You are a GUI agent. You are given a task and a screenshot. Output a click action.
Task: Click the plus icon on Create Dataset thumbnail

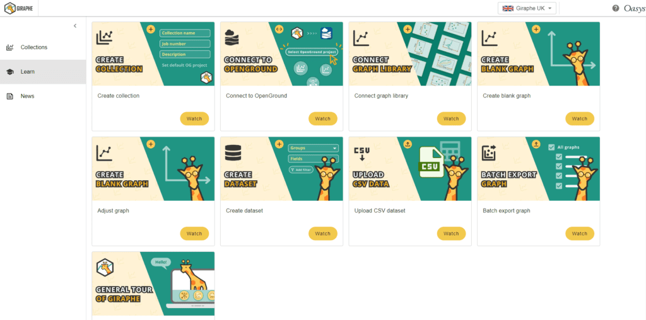(x=279, y=144)
